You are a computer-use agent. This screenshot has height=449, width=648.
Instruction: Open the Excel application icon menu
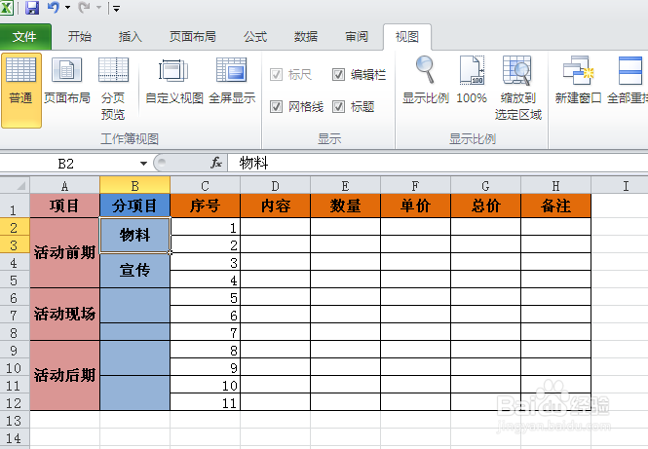point(6,8)
